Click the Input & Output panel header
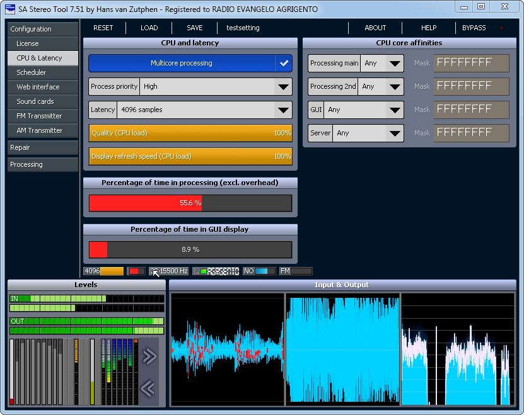Viewport: 524px width, 415px height. (x=342, y=285)
